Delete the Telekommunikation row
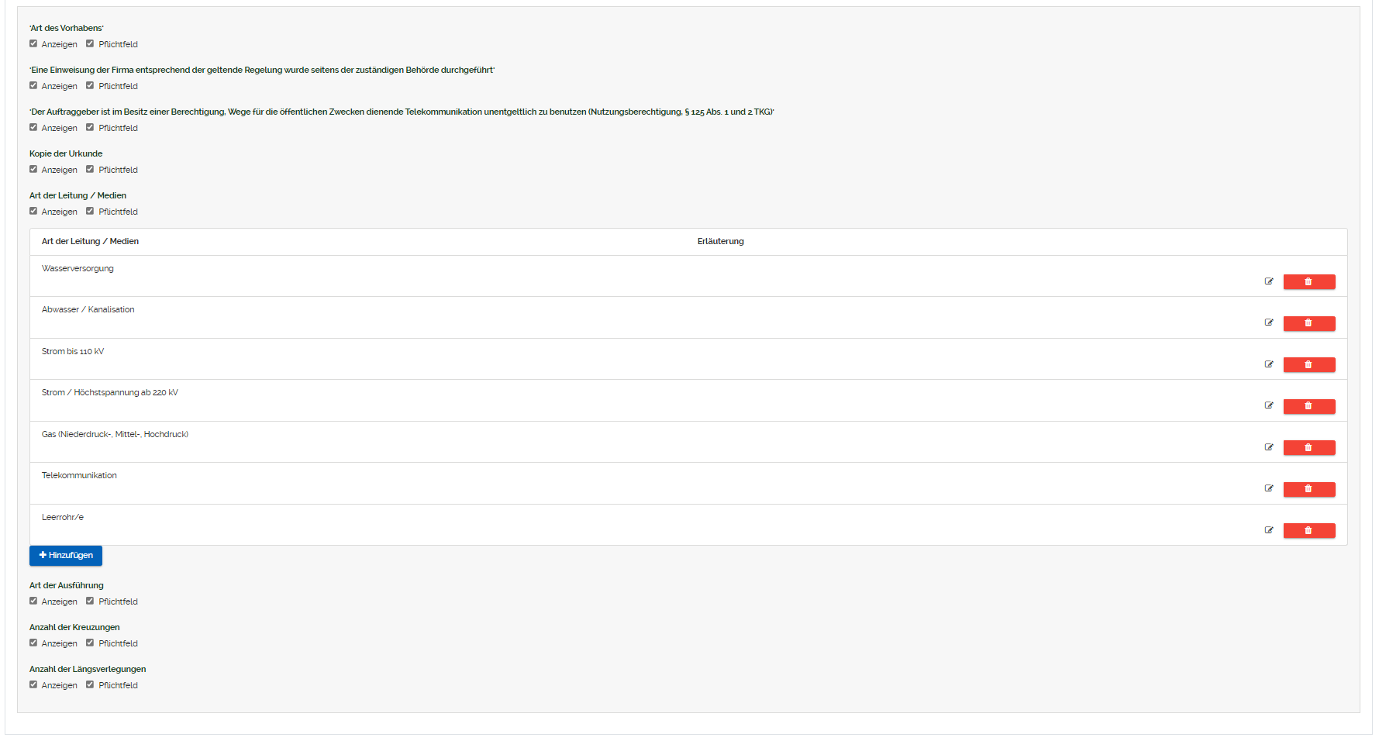Image resolution: width=1379 pixels, height=741 pixels. coord(1308,489)
